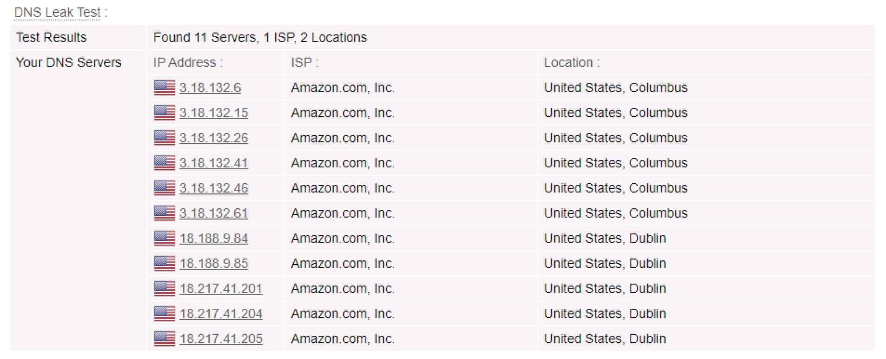The image size is (886, 359).
Task: Click the US flag beside 18.188.9.84
Action: [x=165, y=238]
